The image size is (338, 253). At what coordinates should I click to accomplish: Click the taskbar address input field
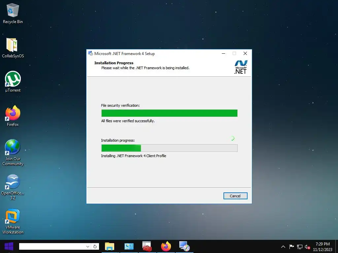coord(52,246)
